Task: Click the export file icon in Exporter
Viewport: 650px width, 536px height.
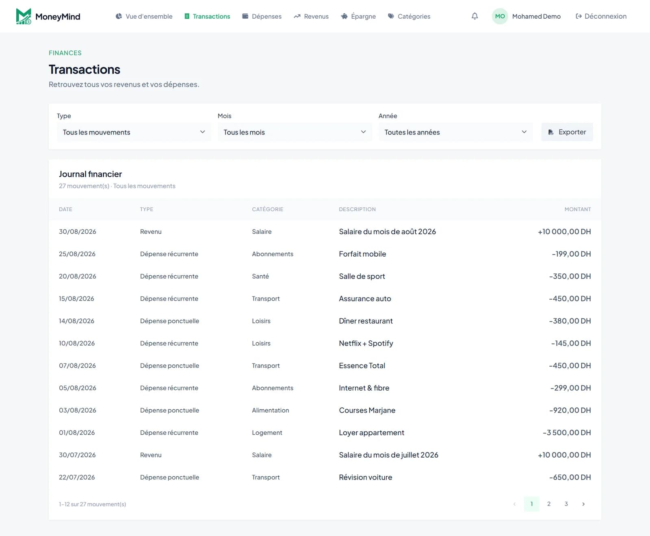Action: tap(551, 132)
